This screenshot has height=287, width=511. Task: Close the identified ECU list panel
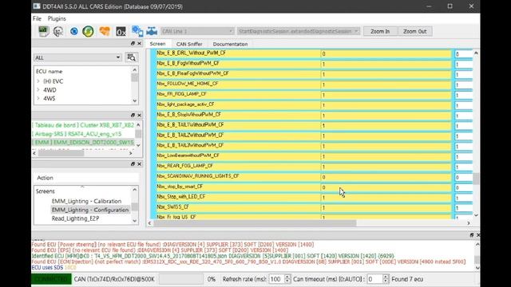[139, 115]
